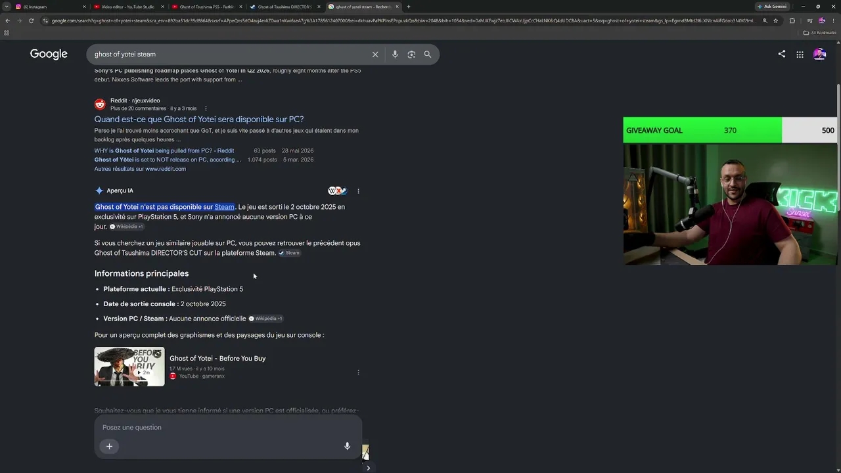This screenshot has height=473, width=841.
Task: Click 'Autres résultats sur www.reddit.com'
Action: click(x=140, y=169)
